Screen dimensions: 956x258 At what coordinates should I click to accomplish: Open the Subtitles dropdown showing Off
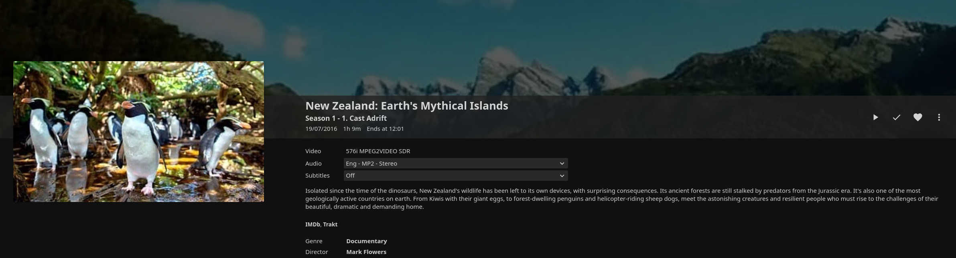pos(455,176)
